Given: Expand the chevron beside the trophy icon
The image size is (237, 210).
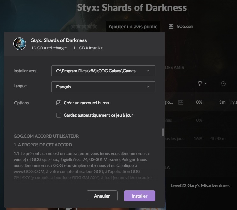Looking at the screenshot, I should [206, 83].
